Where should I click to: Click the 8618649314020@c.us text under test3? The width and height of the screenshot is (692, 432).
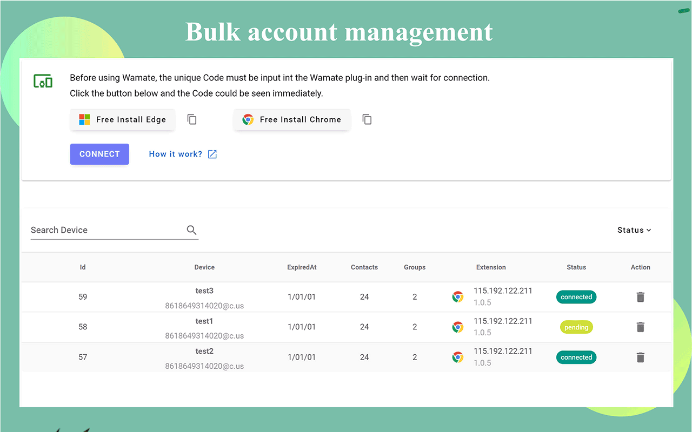point(204,306)
